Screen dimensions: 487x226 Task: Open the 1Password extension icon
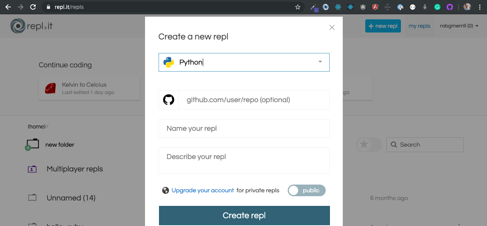click(400, 7)
